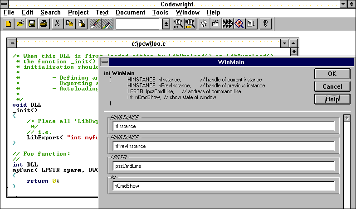This screenshot has height=209, width=356.
Task: Click "return 0;" line in foo.c
Action: pos(43,181)
